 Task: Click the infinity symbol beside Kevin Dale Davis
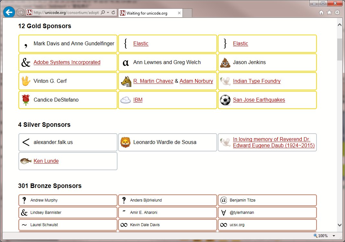pyautogui.click(x=124, y=225)
